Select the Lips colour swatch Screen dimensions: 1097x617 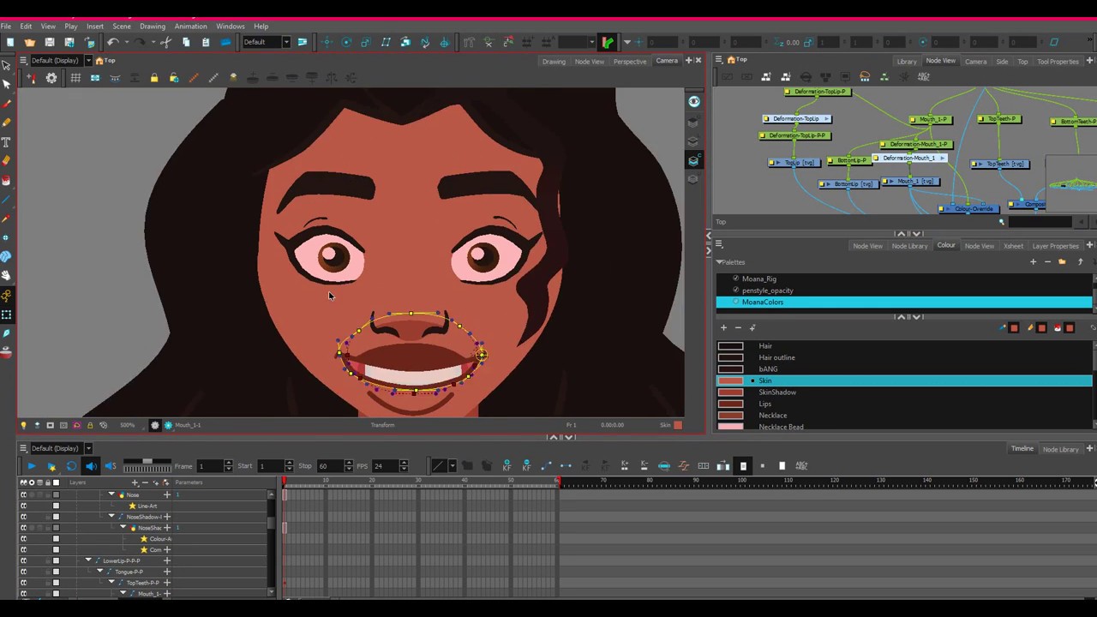(730, 404)
